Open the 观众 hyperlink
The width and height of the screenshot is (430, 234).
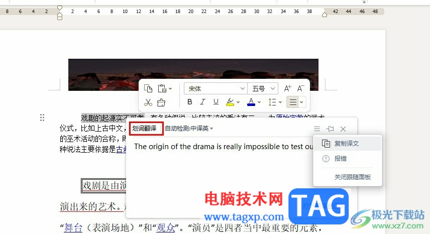(166, 227)
